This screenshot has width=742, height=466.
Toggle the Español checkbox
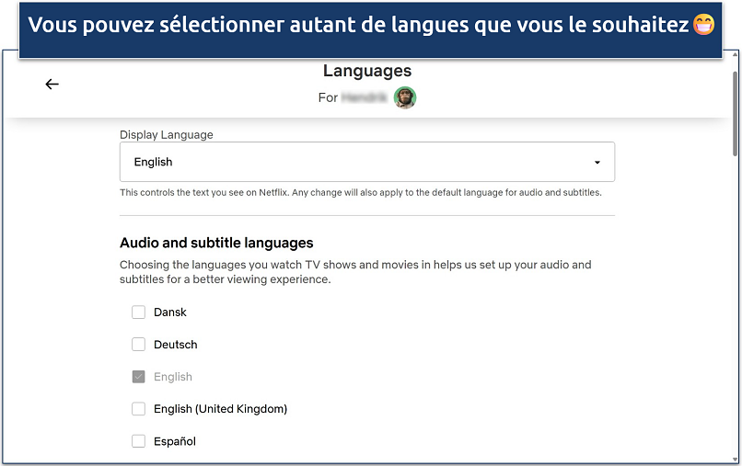(138, 441)
